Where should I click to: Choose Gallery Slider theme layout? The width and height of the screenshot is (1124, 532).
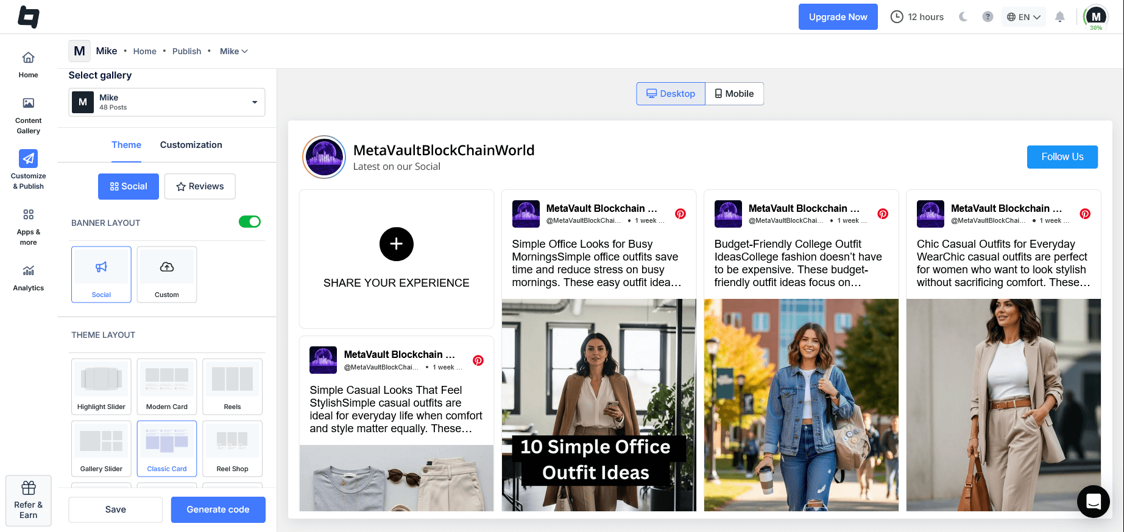click(101, 449)
